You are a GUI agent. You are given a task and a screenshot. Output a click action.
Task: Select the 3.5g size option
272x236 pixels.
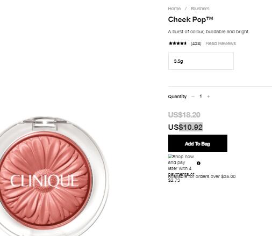[201, 61]
